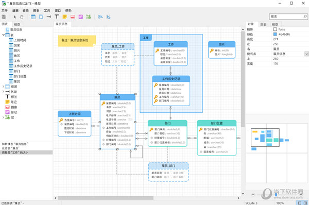Screen dimensions: 309x205
Task: Toggle the 粗体 False checkbox
Action: tap(275, 29)
